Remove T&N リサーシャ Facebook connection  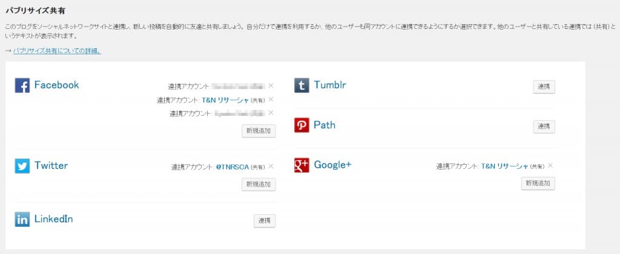(x=271, y=99)
